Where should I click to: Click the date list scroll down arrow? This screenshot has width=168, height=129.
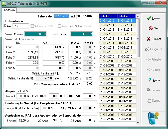pyautogui.click(x=138, y=123)
